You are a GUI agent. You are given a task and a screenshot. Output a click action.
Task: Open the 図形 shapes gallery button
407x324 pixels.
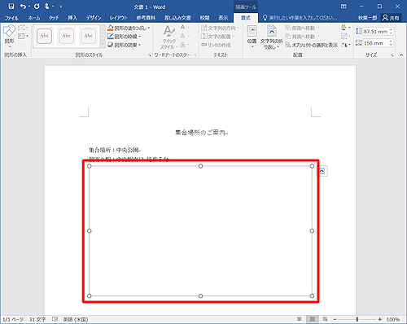(x=9, y=36)
